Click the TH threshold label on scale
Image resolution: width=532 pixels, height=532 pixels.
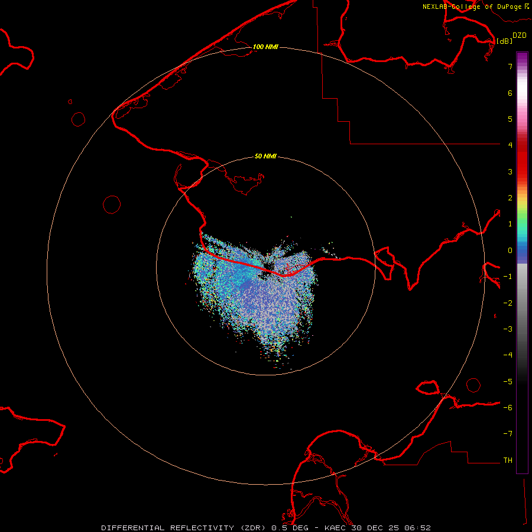508,460
